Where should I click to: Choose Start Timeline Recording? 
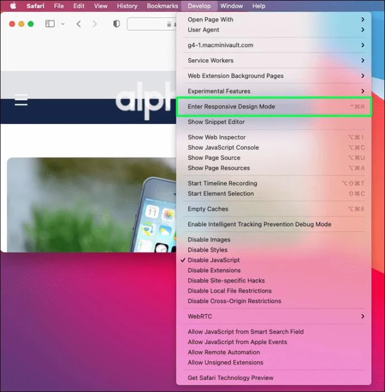coord(273,183)
